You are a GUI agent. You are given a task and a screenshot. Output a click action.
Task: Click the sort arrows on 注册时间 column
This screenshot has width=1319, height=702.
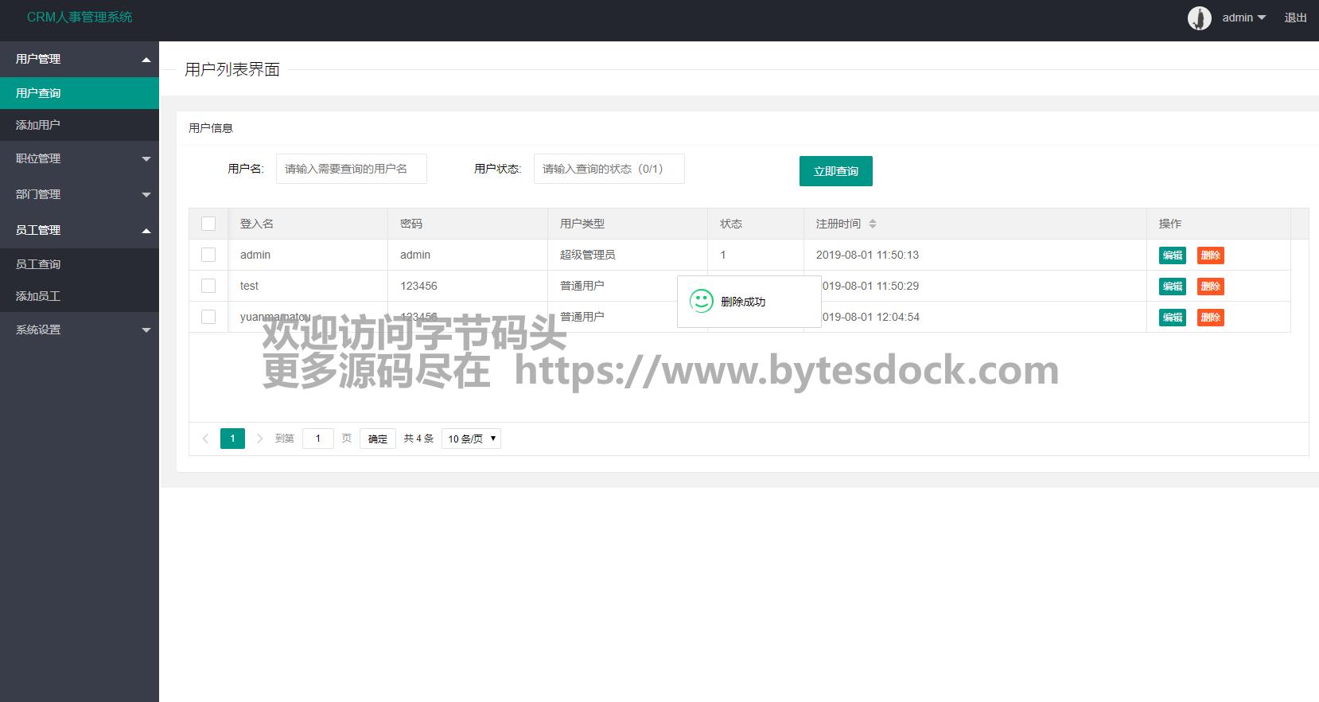pos(872,224)
